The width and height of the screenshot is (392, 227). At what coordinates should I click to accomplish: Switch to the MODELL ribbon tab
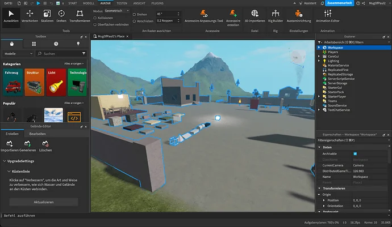click(89, 3)
